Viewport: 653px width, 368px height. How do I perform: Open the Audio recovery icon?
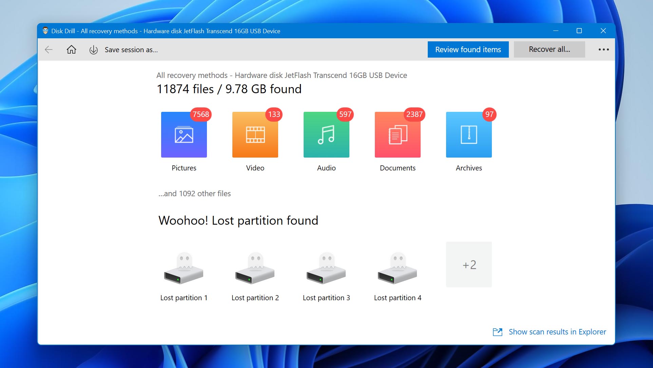[x=326, y=135]
